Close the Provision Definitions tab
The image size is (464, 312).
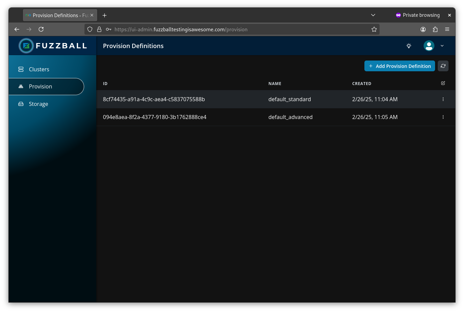[x=92, y=15]
